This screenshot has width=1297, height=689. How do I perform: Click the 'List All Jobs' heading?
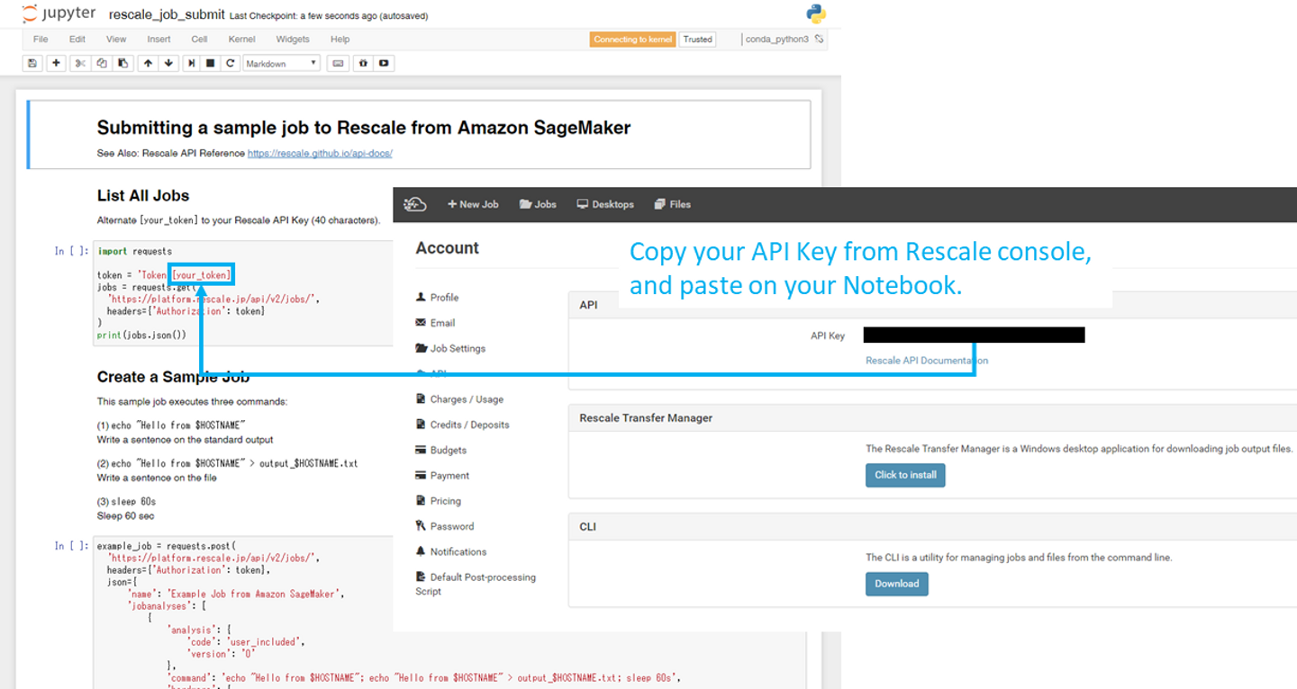coord(143,196)
